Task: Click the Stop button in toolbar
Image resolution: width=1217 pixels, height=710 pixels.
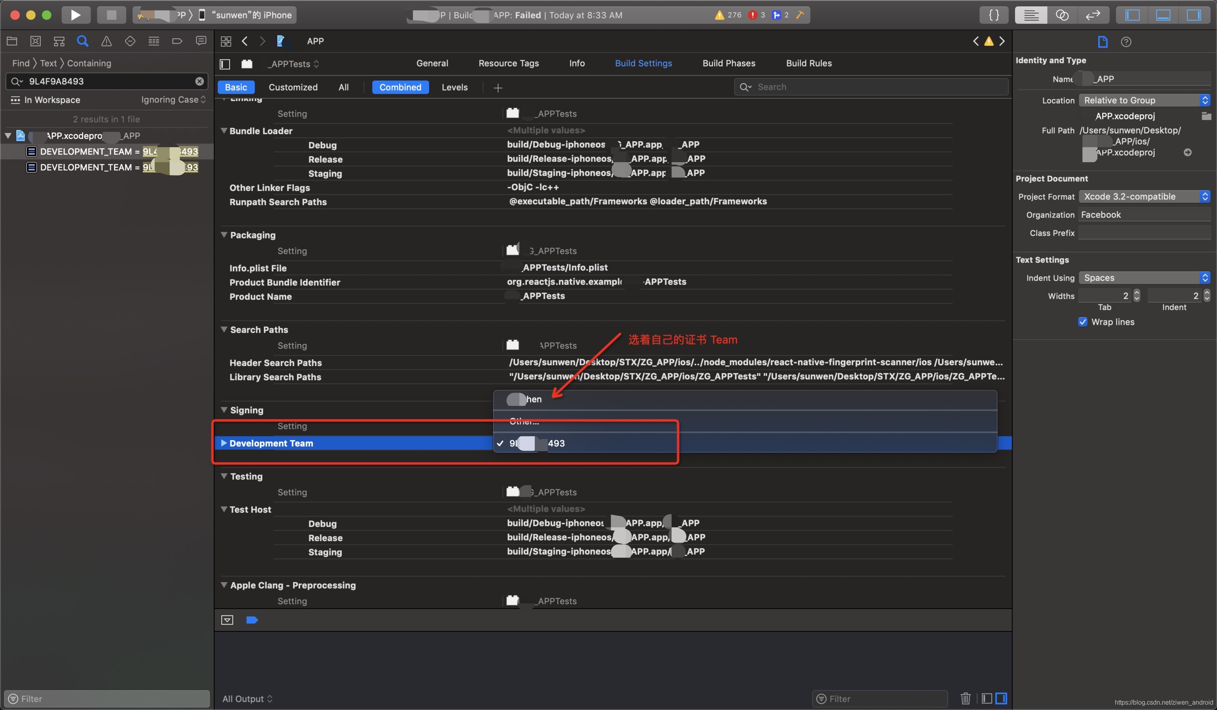Action: click(111, 15)
